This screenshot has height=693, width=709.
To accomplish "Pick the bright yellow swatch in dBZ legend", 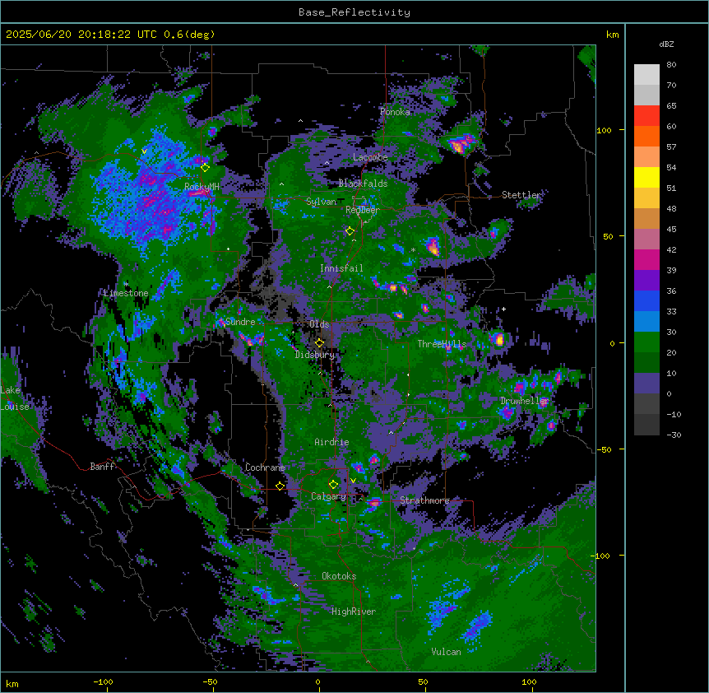I will (x=646, y=177).
